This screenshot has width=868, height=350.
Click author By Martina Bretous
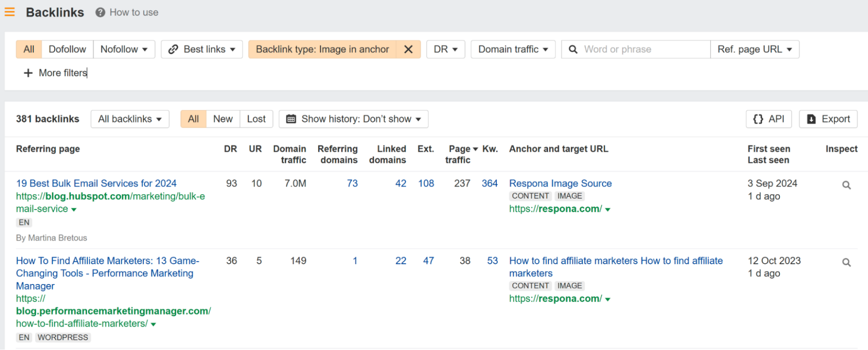click(x=52, y=238)
